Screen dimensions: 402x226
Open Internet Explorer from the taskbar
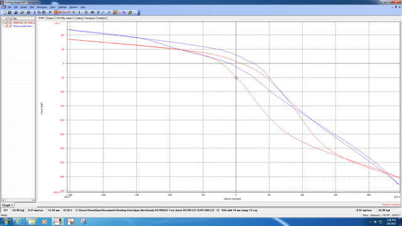(x=19, y=222)
